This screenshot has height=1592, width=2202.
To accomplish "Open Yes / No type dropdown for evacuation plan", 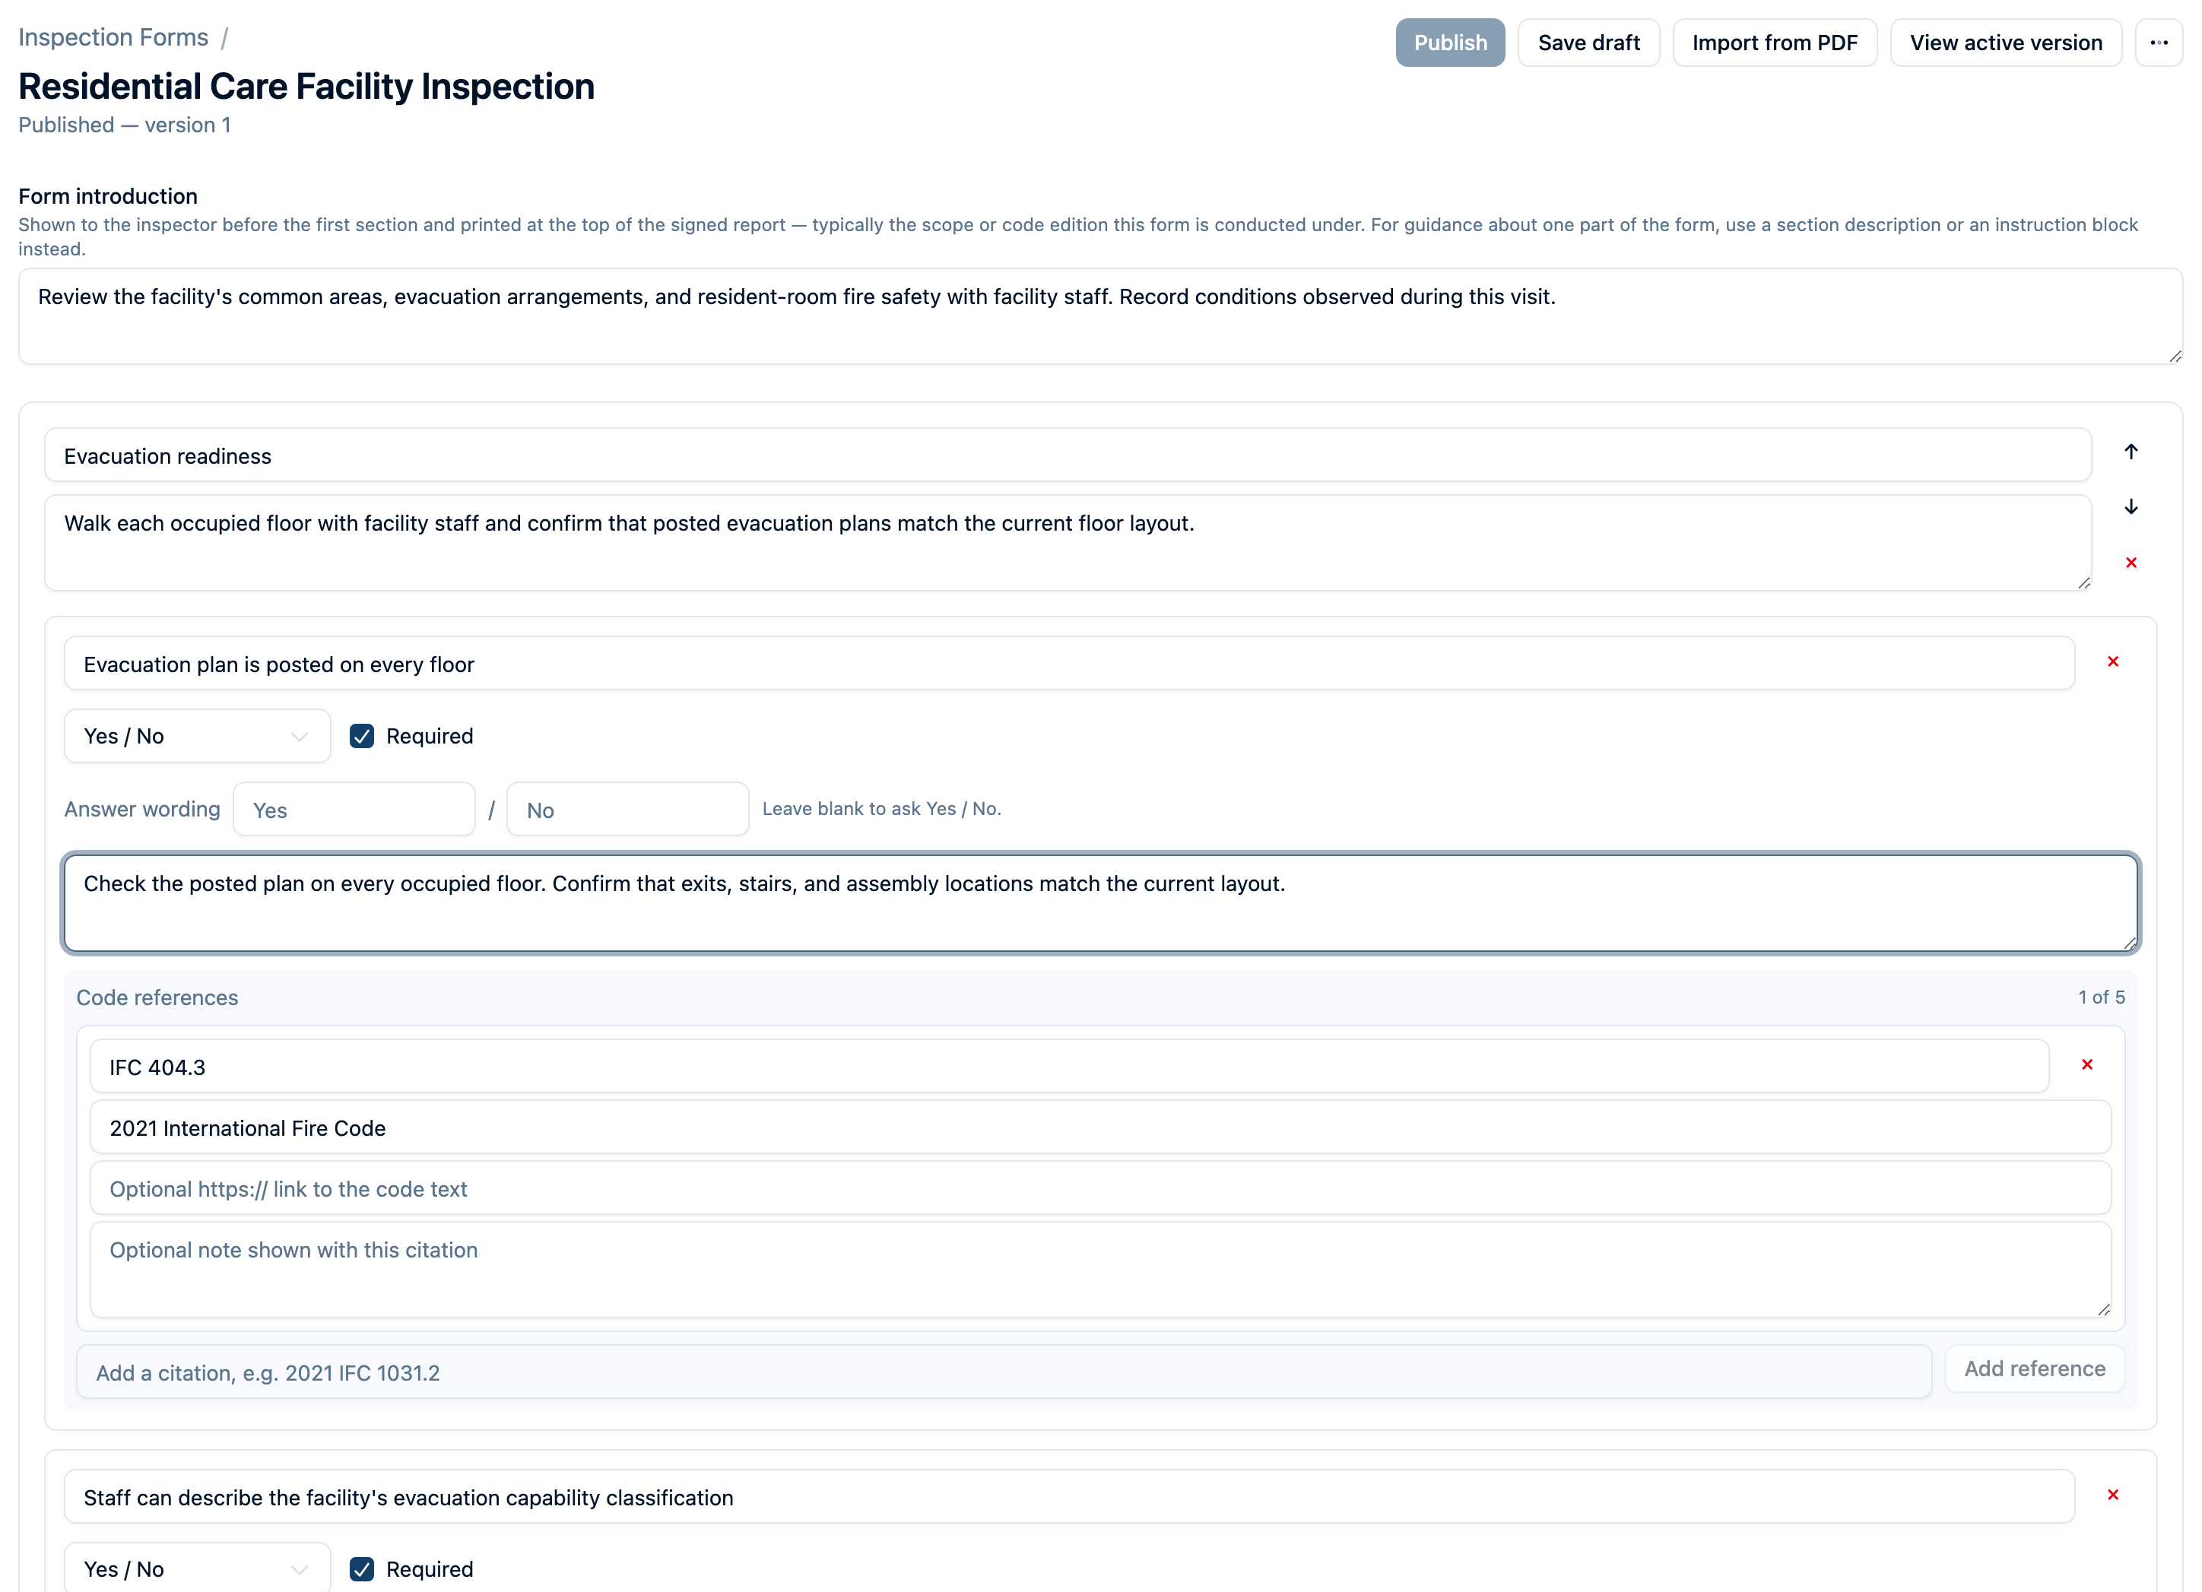I will click(x=197, y=736).
